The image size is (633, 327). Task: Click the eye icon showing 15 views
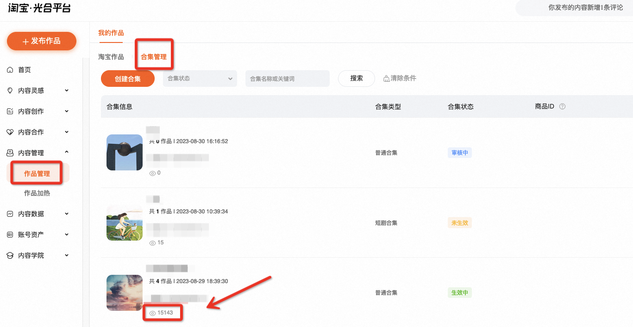[x=152, y=242]
